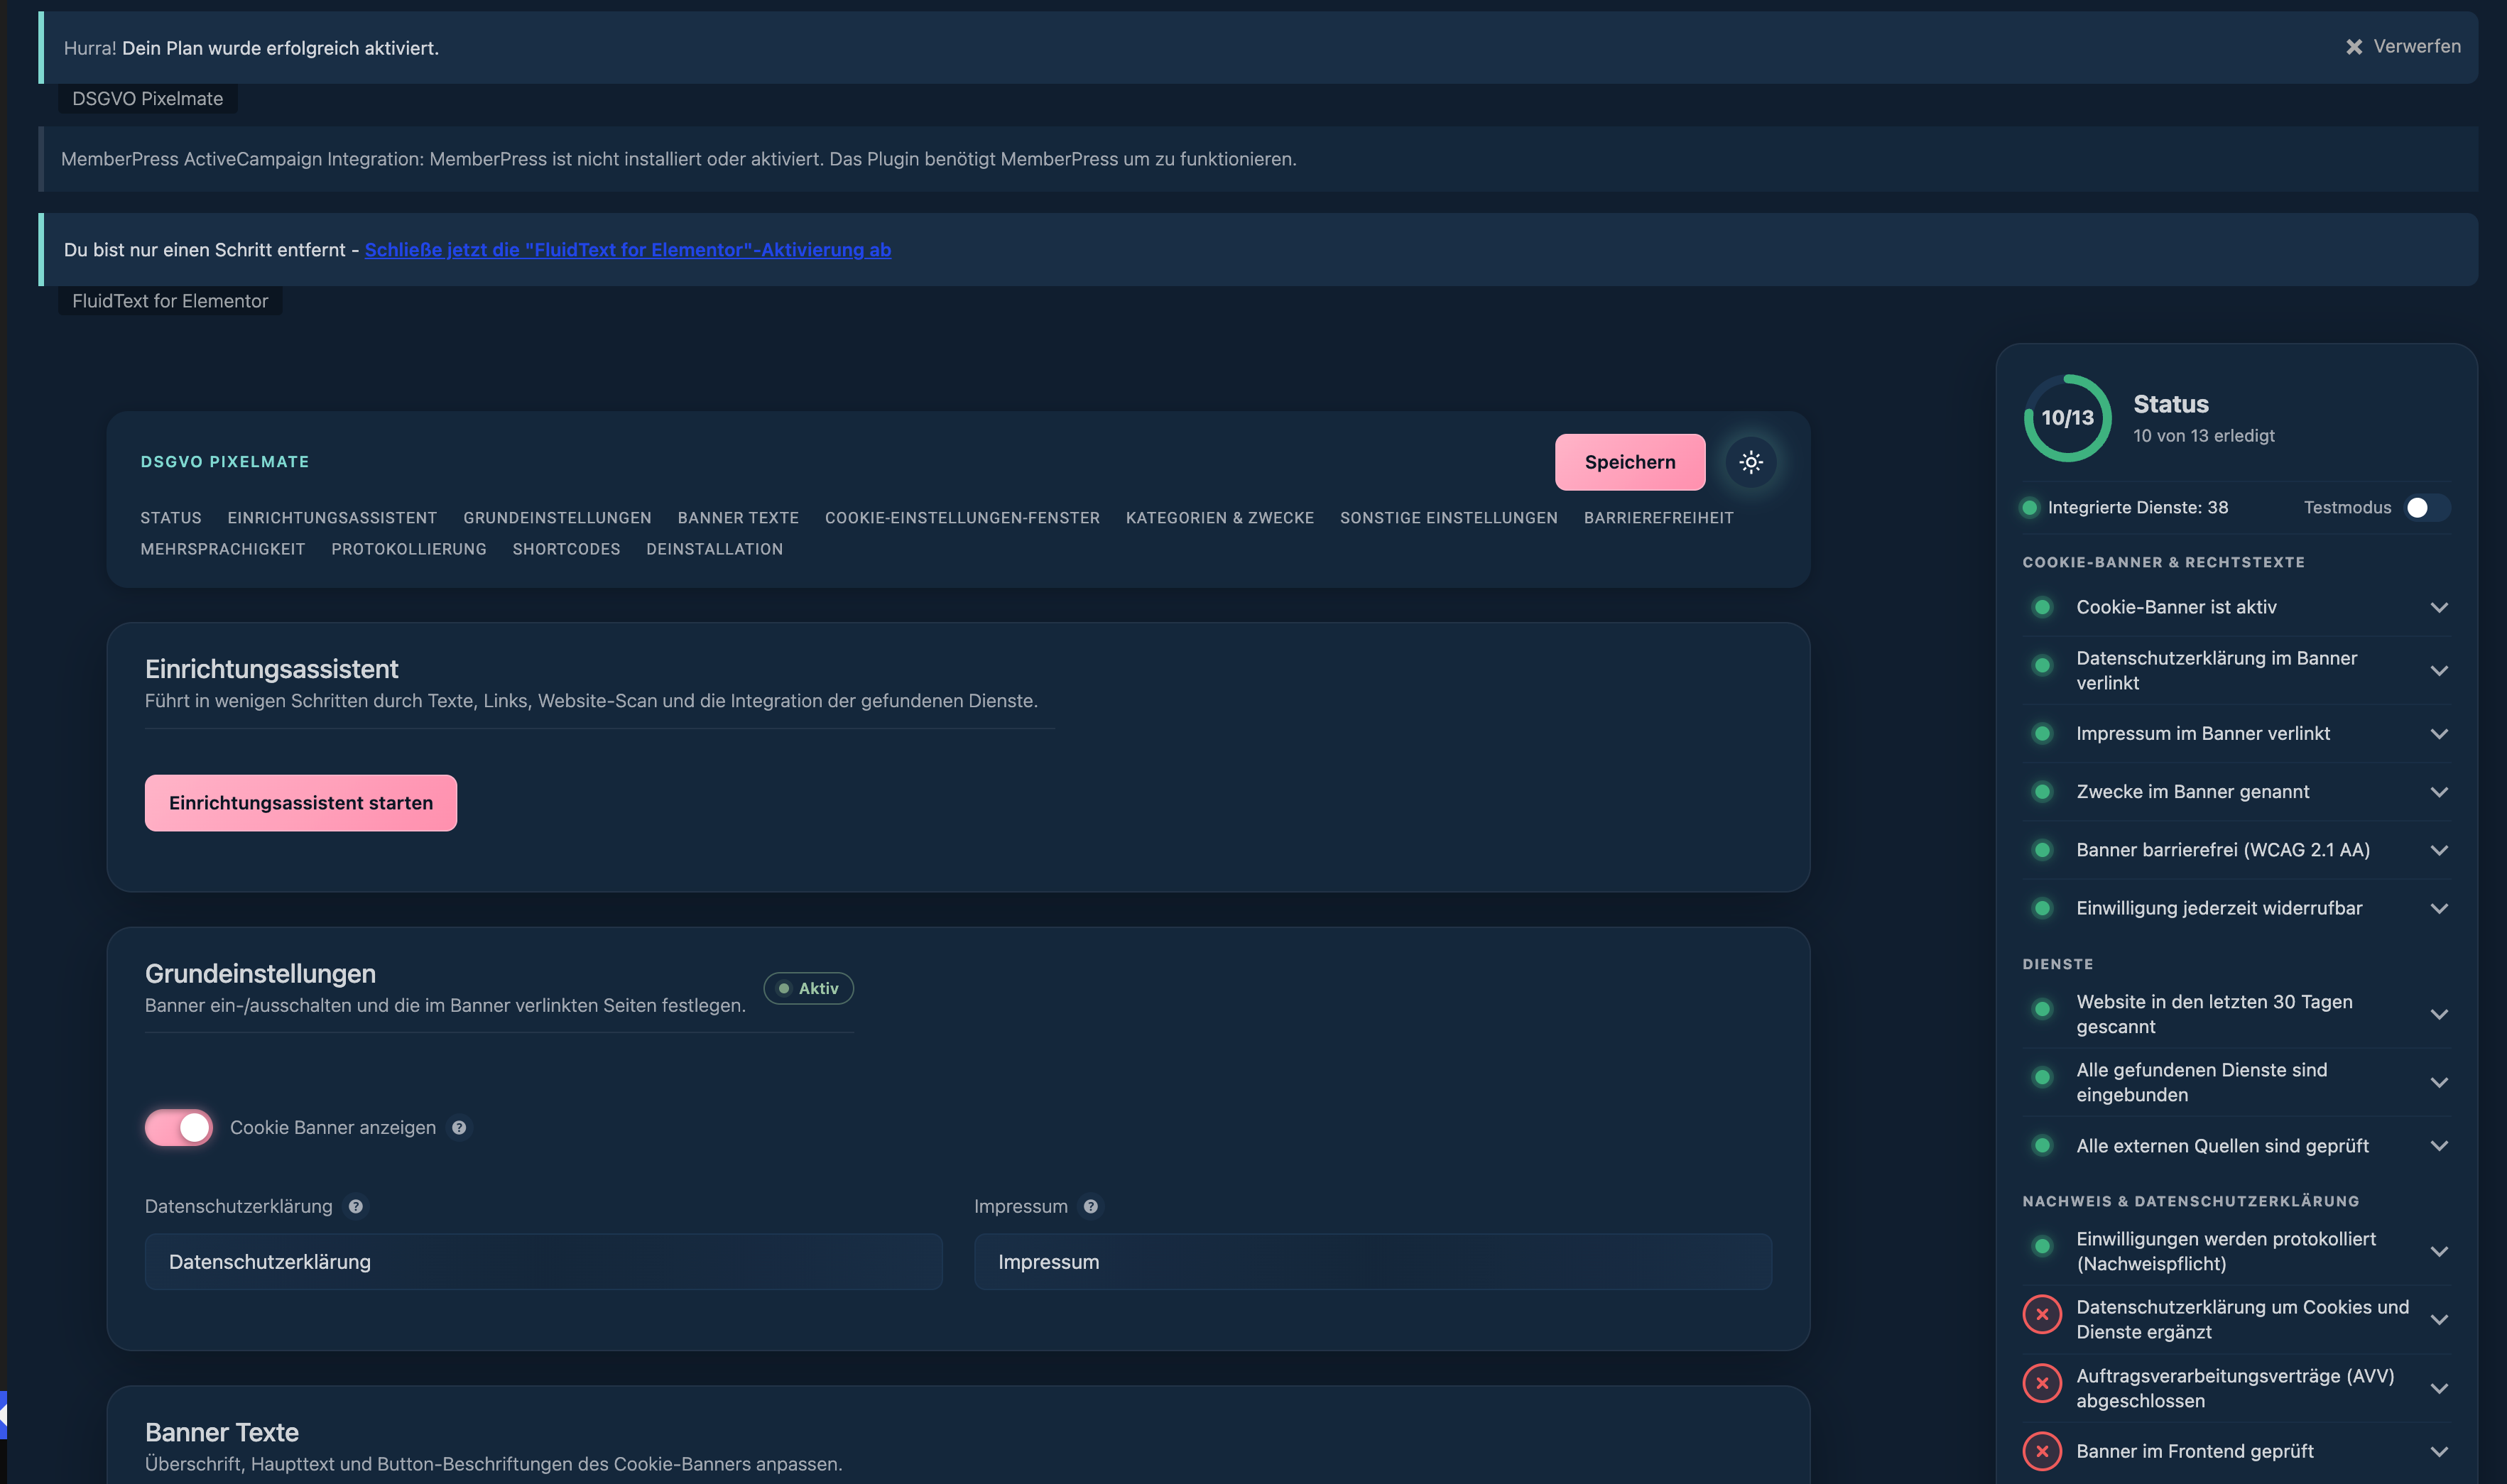Select KATEGORIEN & ZWECKE tab
This screenshot has height=1484, width=2507.
click(x=1220, y=518)
